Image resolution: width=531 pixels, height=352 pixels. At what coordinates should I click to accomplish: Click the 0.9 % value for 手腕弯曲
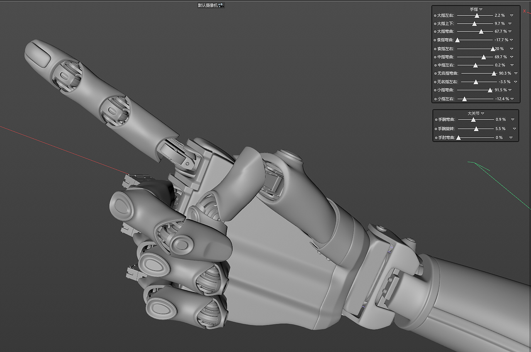(501, 120)
